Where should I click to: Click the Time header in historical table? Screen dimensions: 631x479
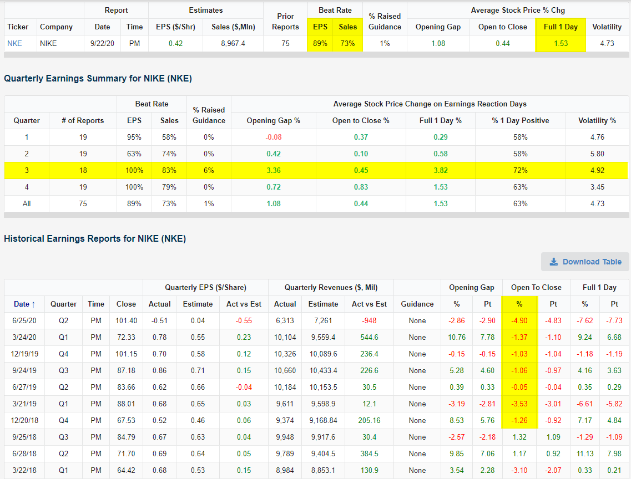point(96,304)
